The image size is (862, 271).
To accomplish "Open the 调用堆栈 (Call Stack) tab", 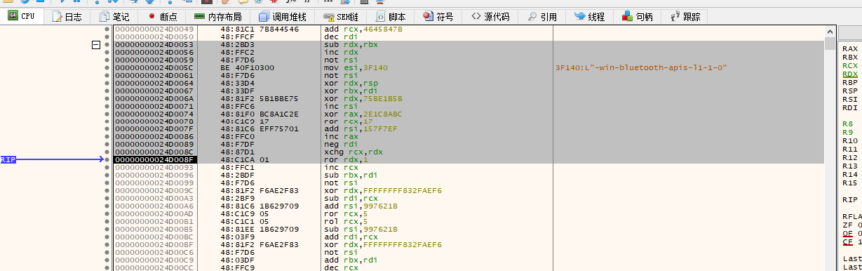I will pos(282,16).
